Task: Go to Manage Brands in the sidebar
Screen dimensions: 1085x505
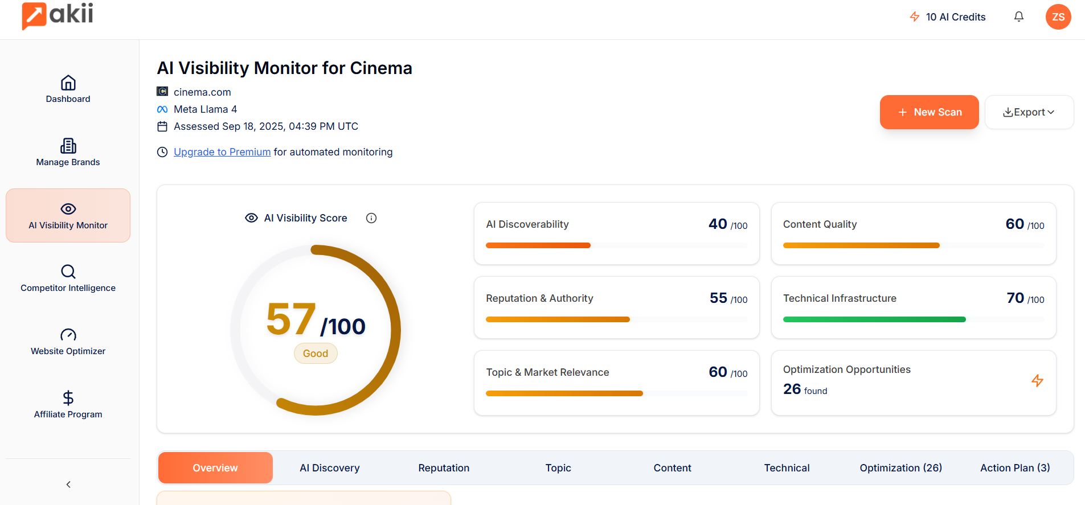Action: [x=68, y=153]
